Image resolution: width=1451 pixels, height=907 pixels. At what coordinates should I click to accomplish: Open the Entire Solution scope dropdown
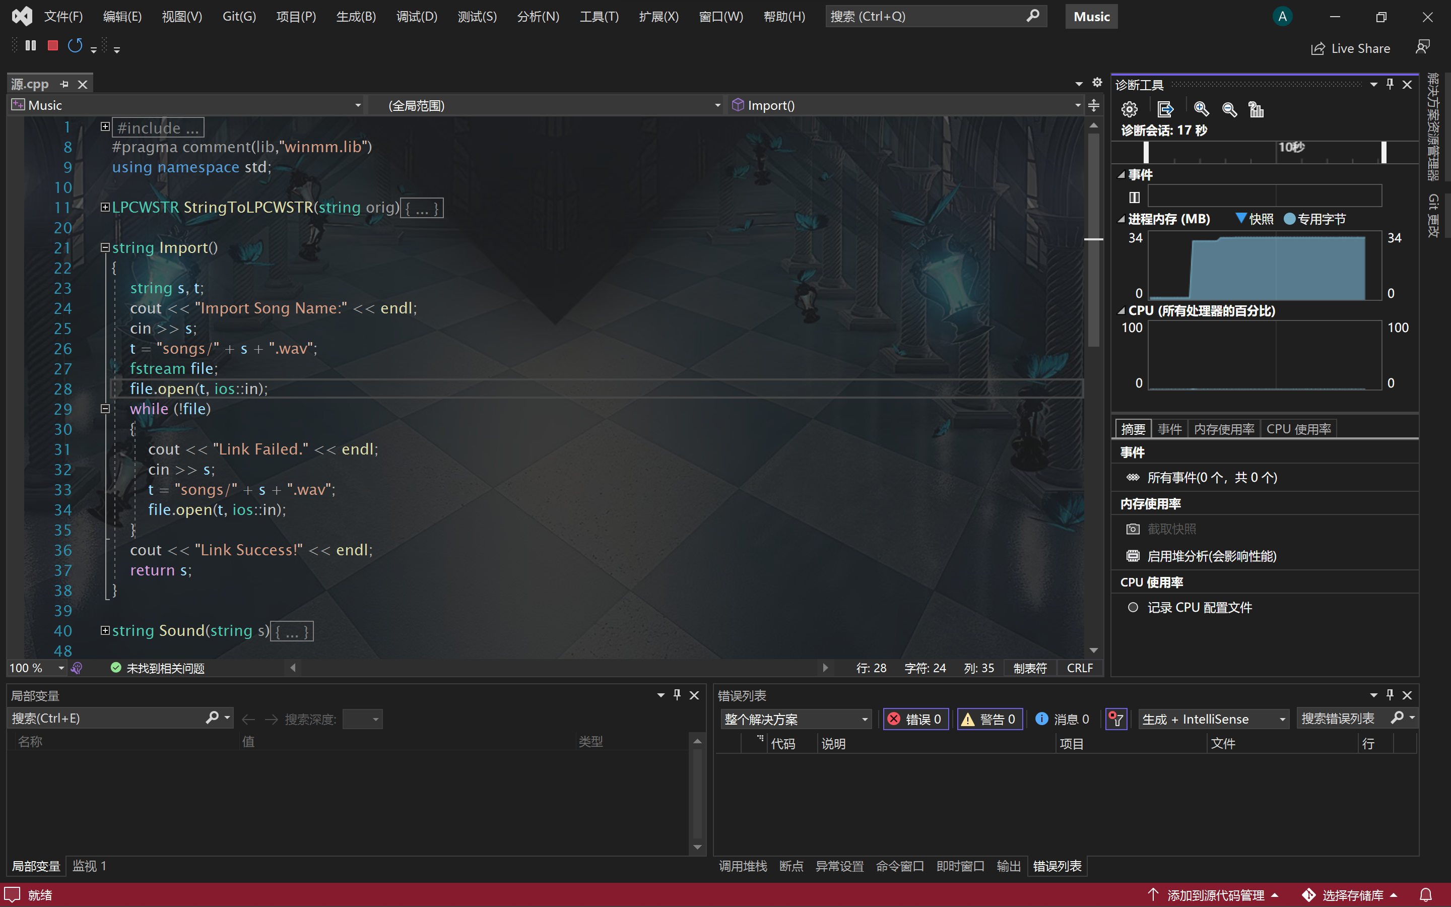click(x=796, y=719)
